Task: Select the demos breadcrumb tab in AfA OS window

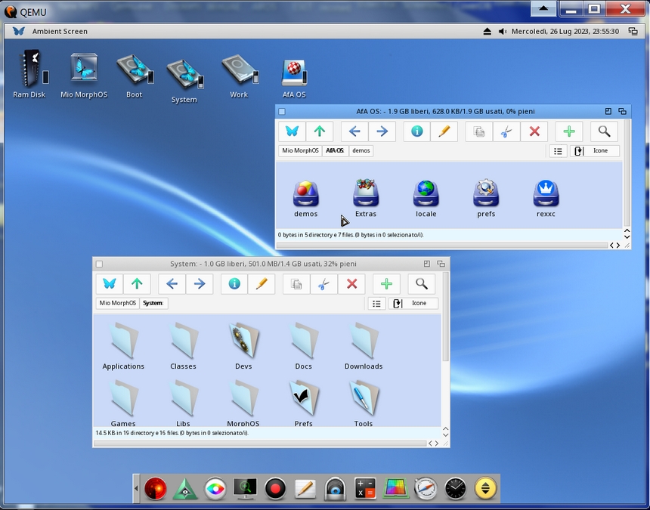Action: [x=361, y=151]
